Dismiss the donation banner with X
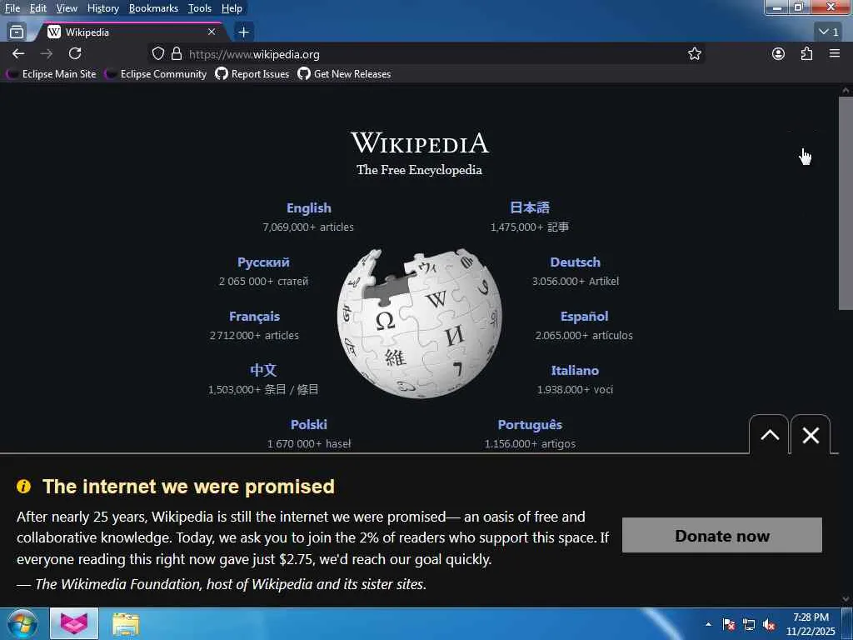853x640 pixels. tap(811, 435)
